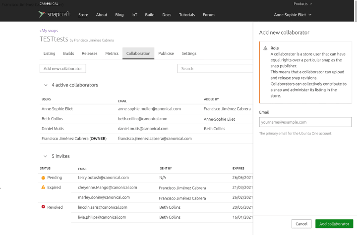Screen dimensions: 357x235
Task: Click the STATUS column header
Action: pos(45,168)
